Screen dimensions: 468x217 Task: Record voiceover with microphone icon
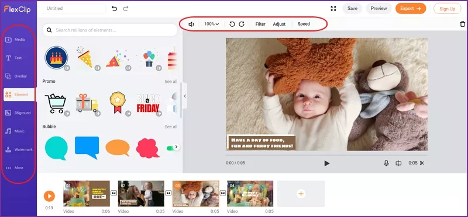click(386, 163)
